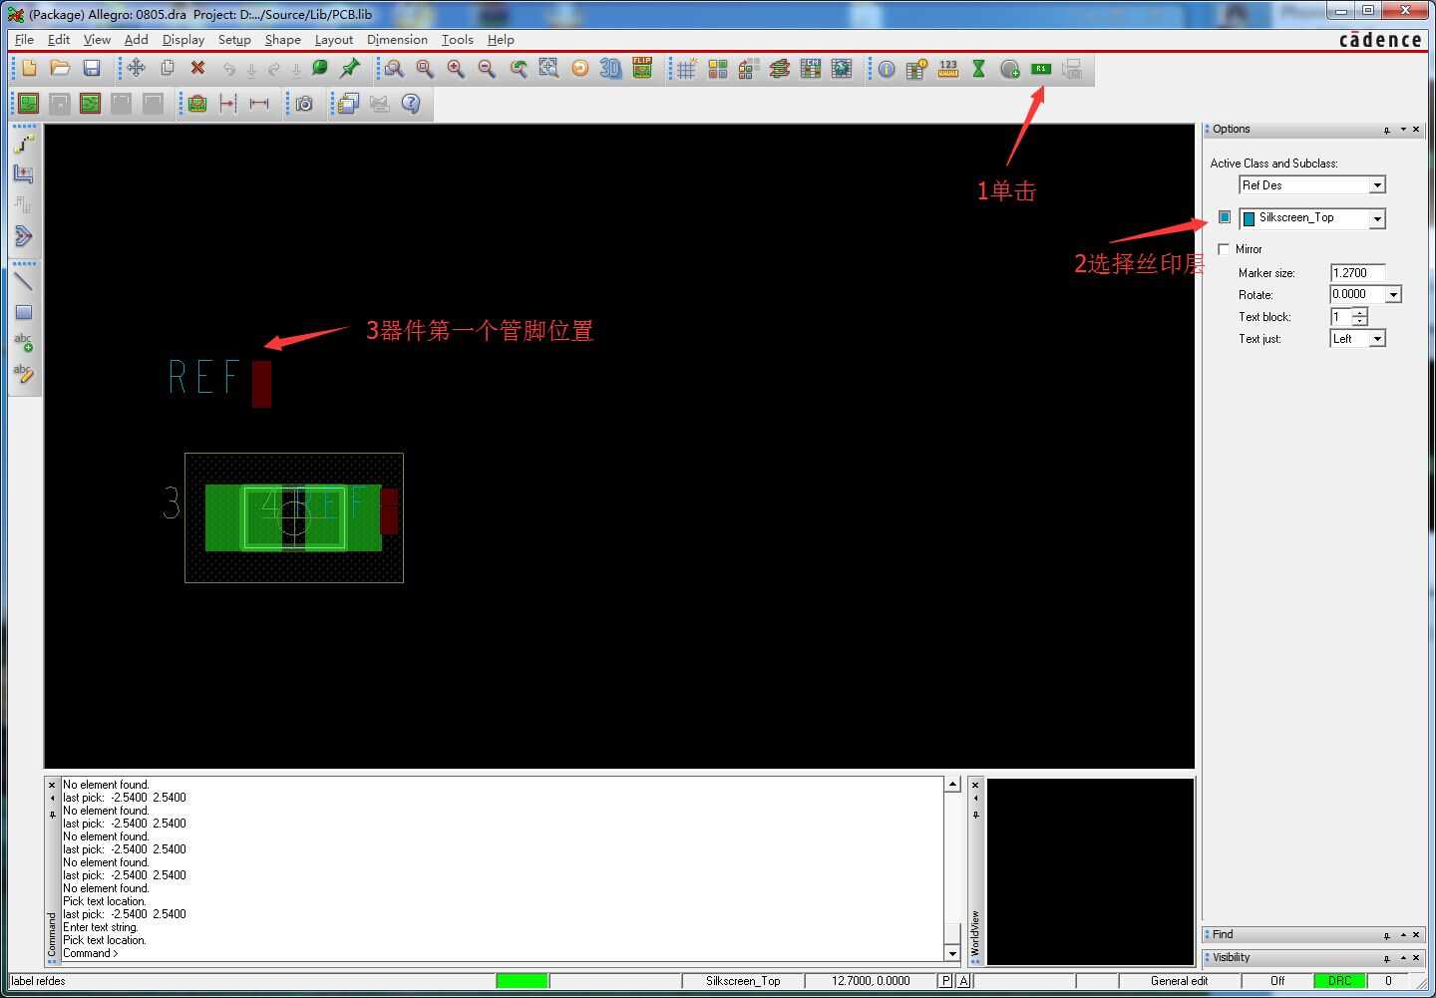Image resolution: width=1436 pixels, height=998 pixels.
Task: Open the Shape menu
Action: tap(283, 40)
